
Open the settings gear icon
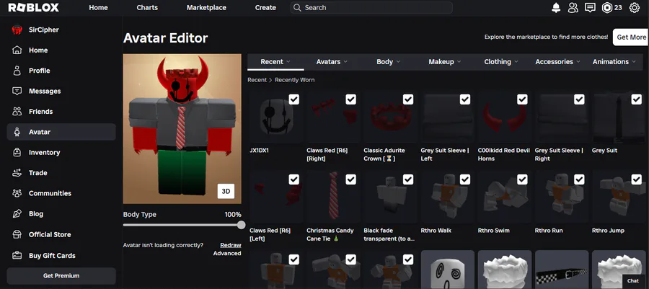(634, 7)
